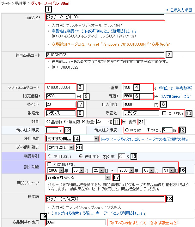Click the 割引率 percentage field
Viewport: 195px width, 227px height.
click(x=121, y=156)
